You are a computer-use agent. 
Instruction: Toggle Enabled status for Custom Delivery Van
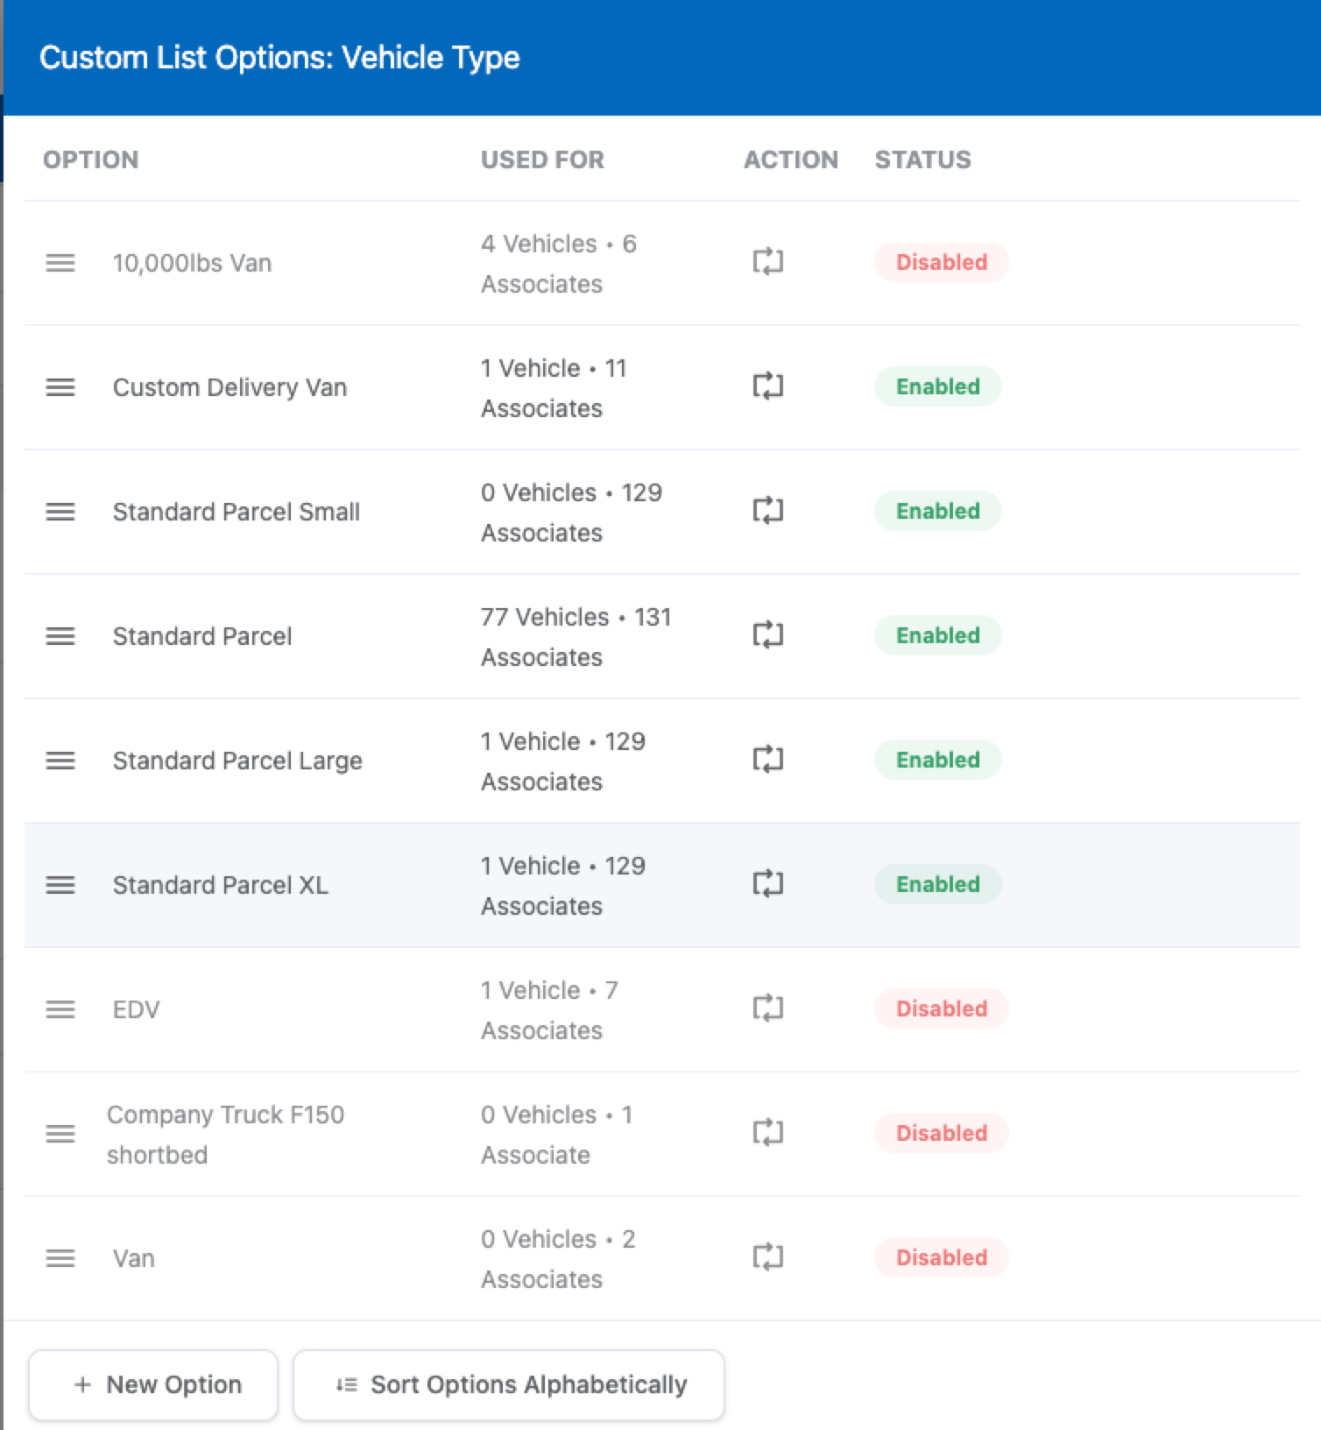pyautogui.click(x=937, y=386)
